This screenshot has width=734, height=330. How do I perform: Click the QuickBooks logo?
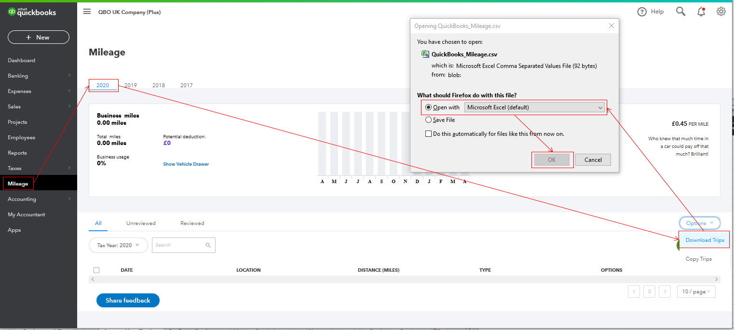32,12
